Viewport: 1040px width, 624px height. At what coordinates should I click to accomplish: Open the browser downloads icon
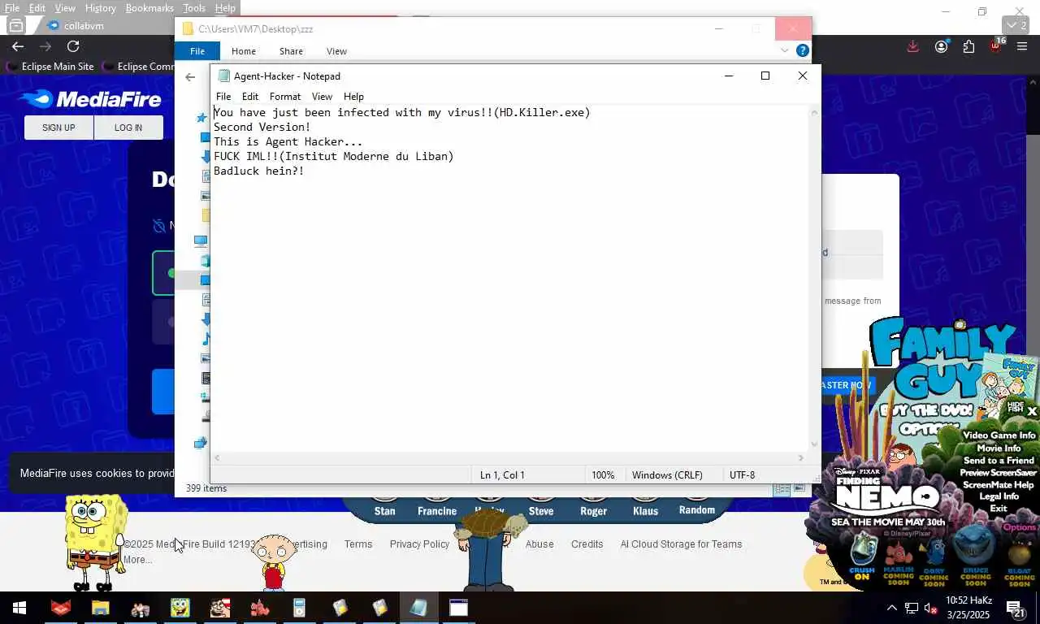click(x=913, y=46)
